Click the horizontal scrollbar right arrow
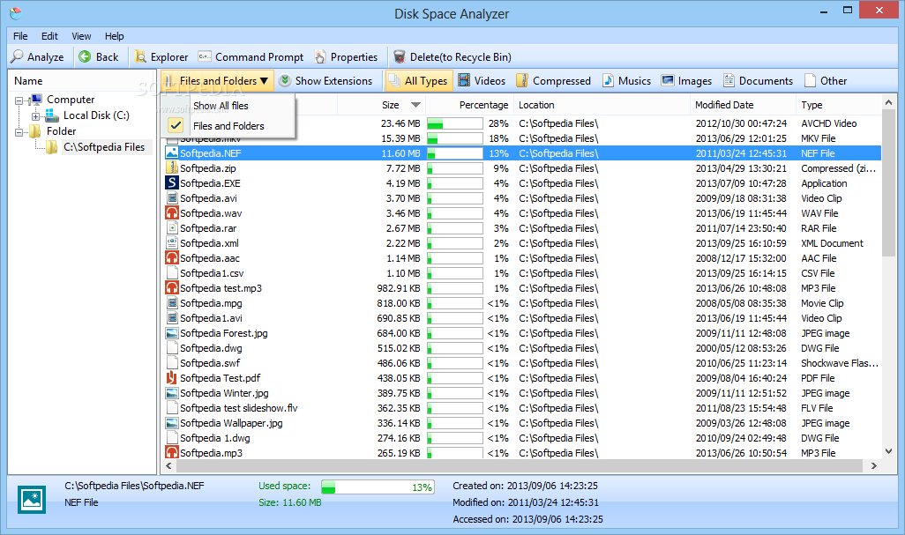Screen dimensions: 905x535 [874, 465]
